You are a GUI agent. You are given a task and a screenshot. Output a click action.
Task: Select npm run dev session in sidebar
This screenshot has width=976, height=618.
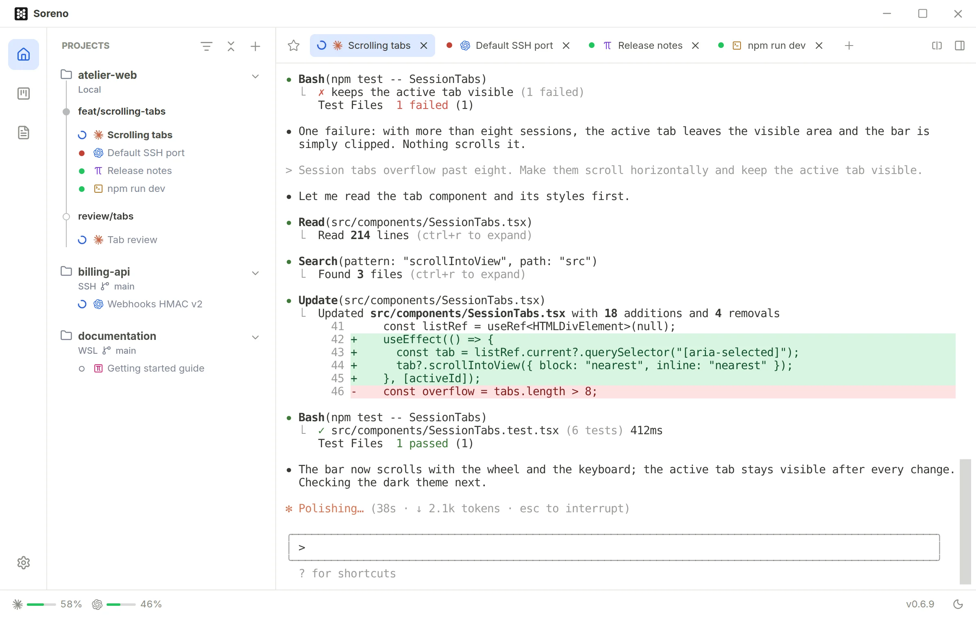point(136,189)
